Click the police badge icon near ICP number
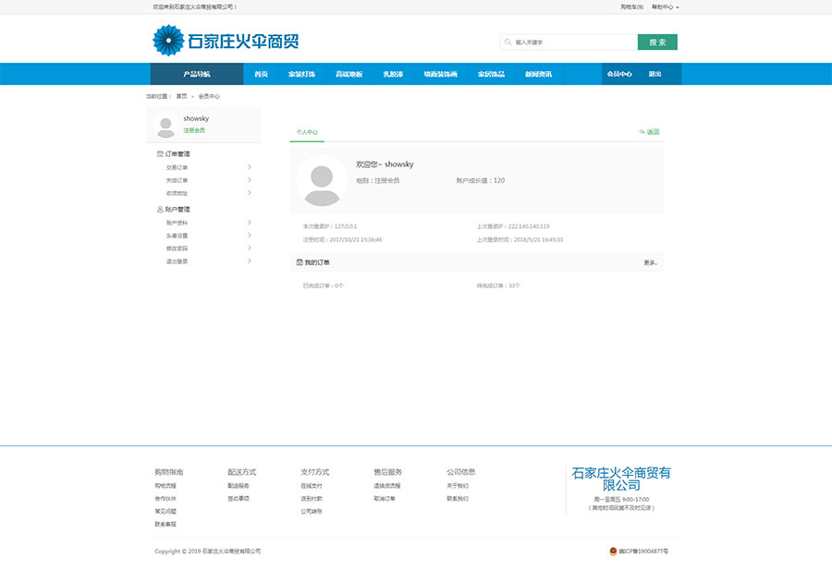The height and width of the screenshot is (570, 832). click(x=613, y=552)
